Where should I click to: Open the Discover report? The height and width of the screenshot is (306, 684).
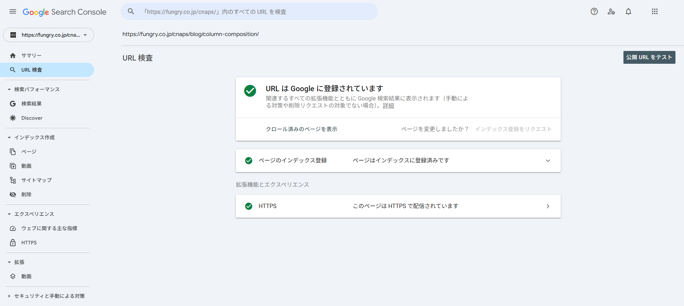(x=47, y=118)
